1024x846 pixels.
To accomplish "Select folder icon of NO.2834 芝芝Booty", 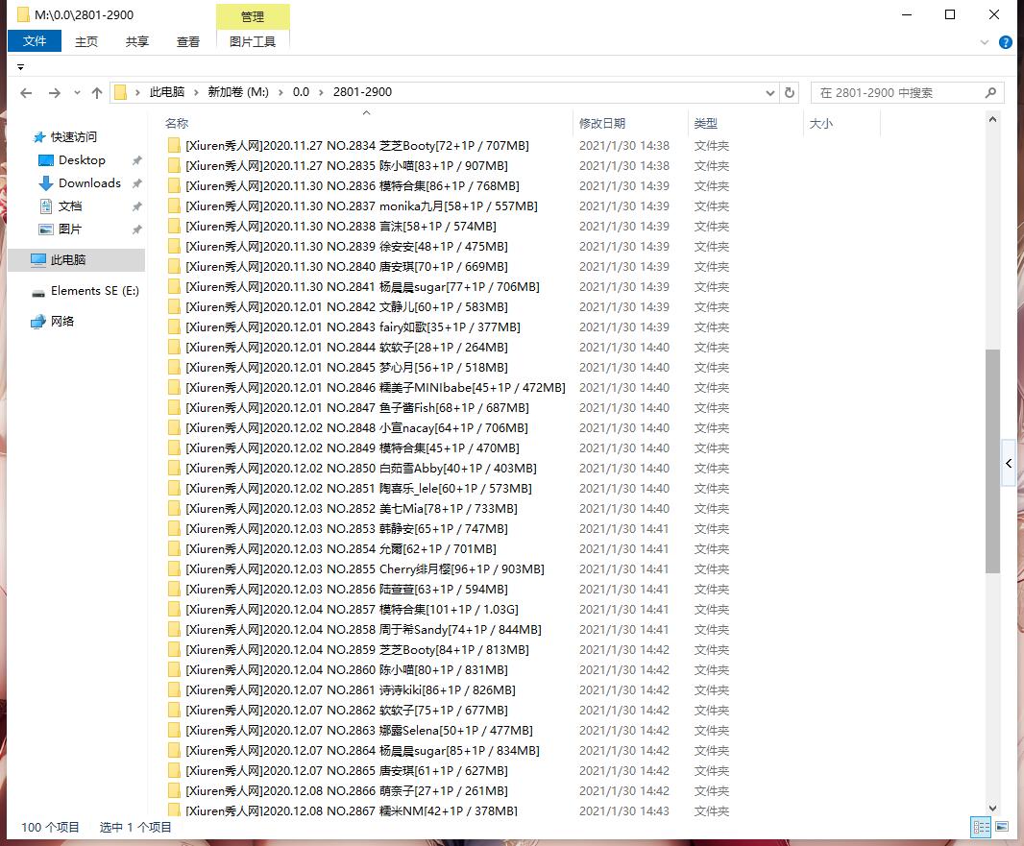I will click(174, 146).
